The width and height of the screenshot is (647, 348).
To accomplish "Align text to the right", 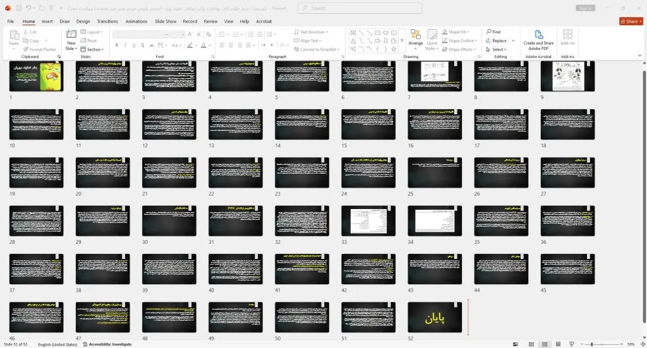I will (239, 45).
